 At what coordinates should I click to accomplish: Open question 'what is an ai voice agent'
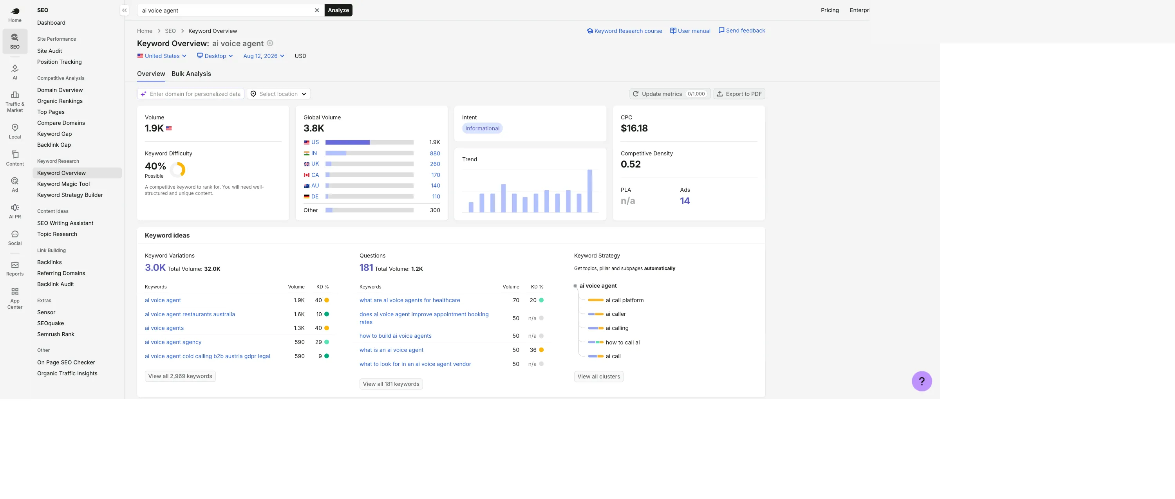(x=391, y=349)
